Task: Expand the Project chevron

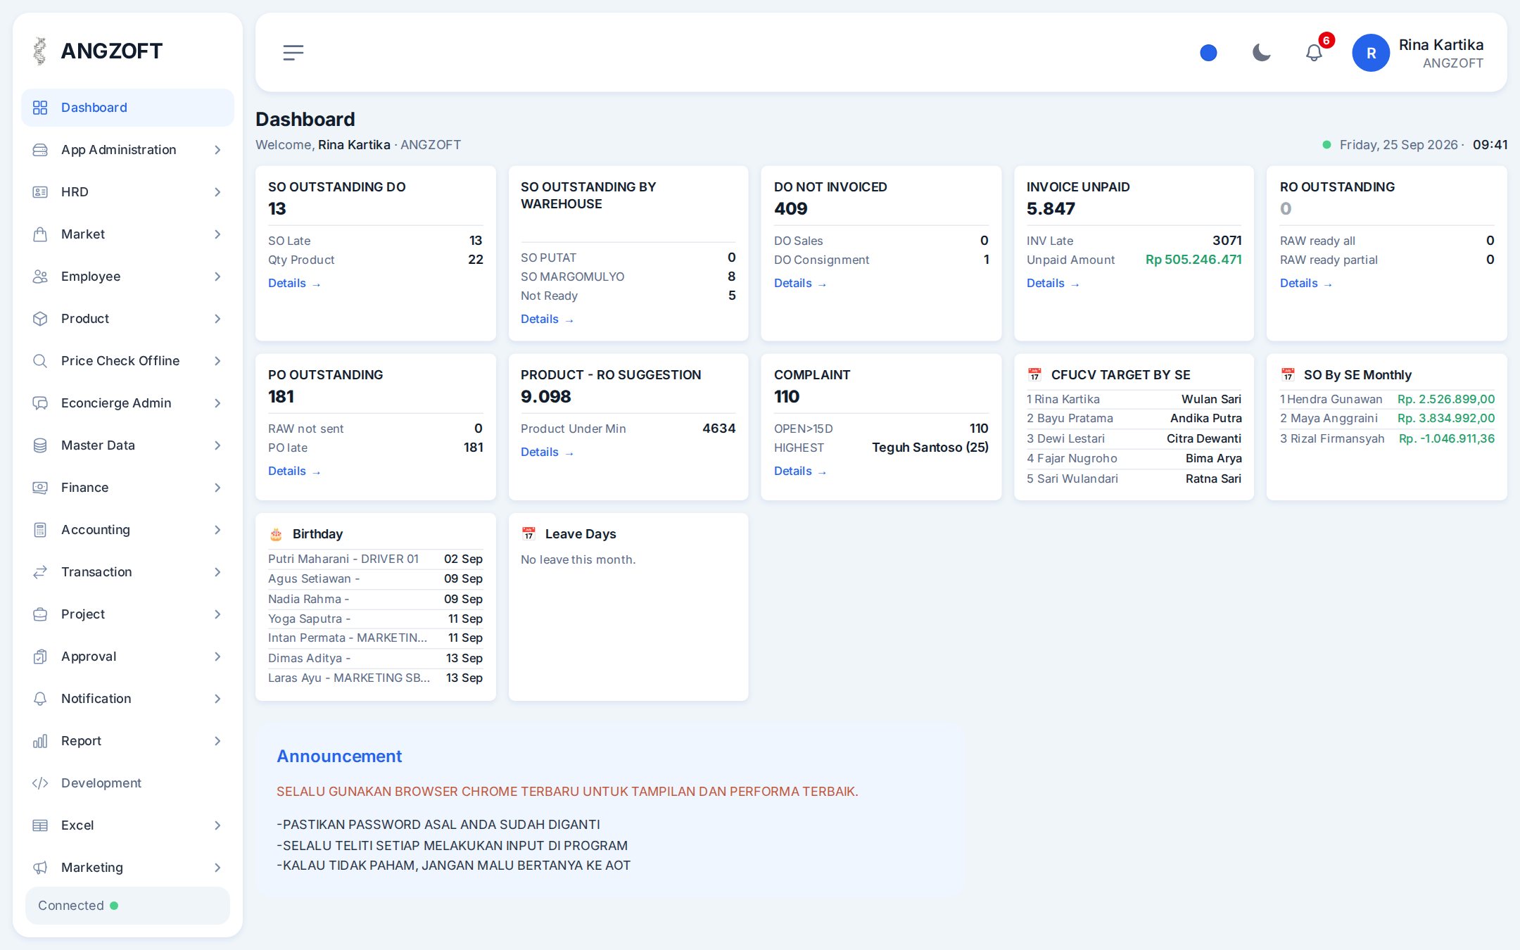Action: [x=217, y=614]
